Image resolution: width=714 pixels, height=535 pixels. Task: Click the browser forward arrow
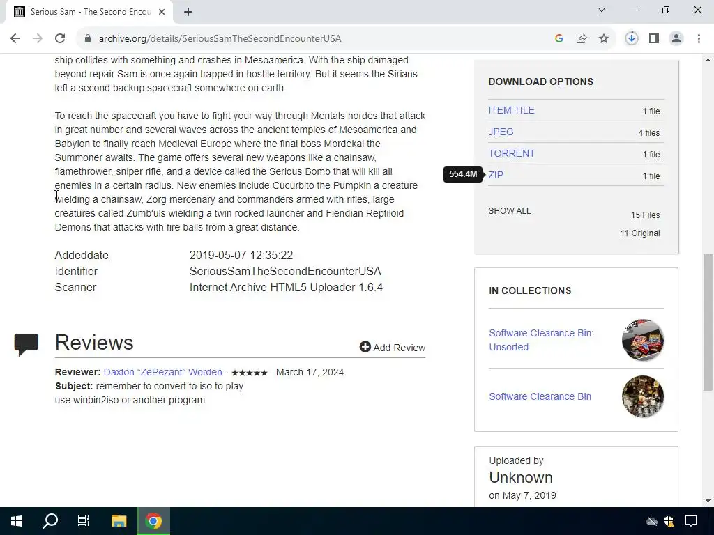coord(38,39)
